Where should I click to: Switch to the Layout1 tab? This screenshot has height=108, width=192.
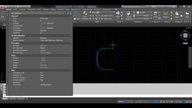click(13, 99)
